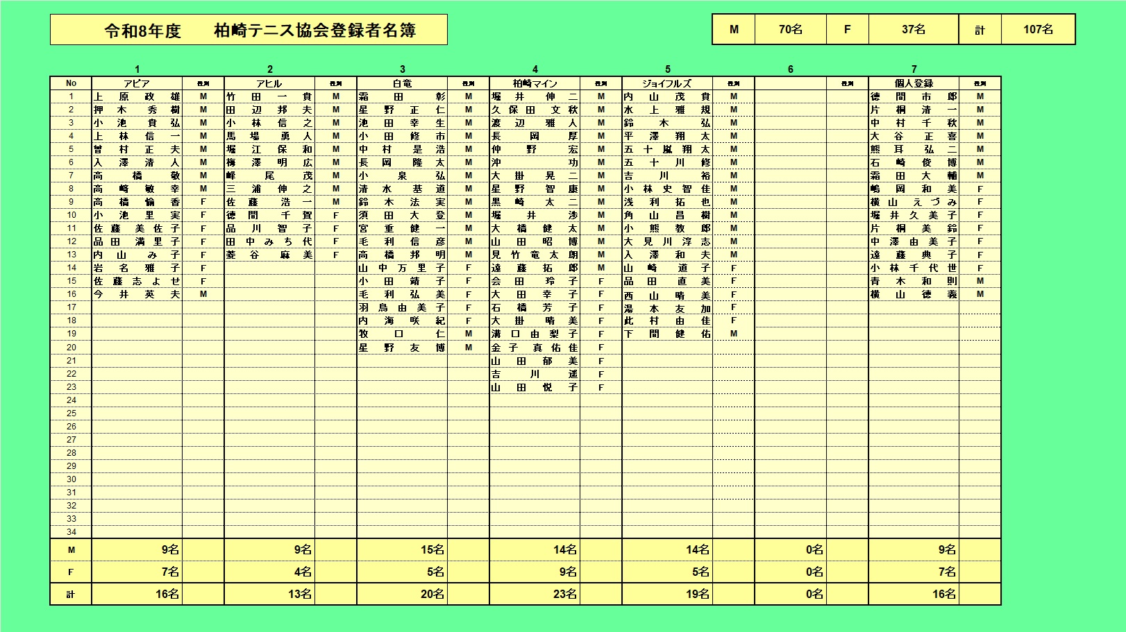1126x632 pixels.
Task: Select the name cell '押木 秀樹'
Action: tap(137, 110)
